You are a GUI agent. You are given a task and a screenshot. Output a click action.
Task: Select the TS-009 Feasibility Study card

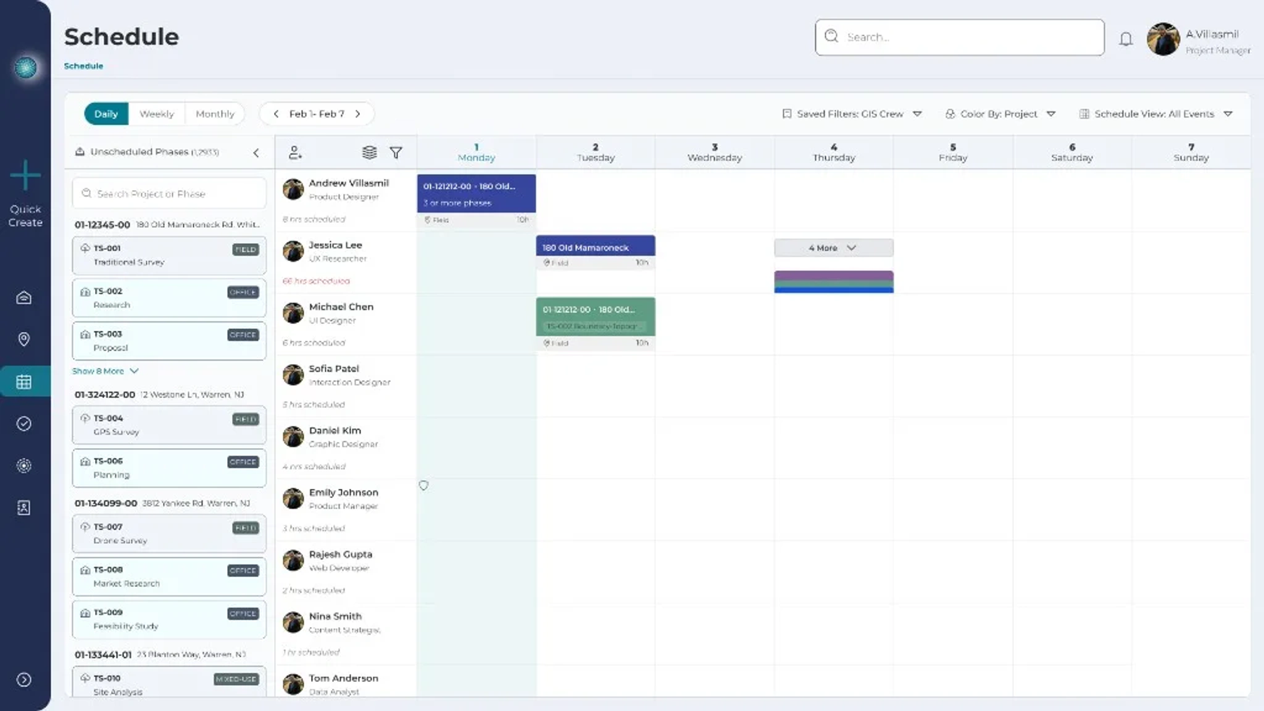tap(169, 619)
